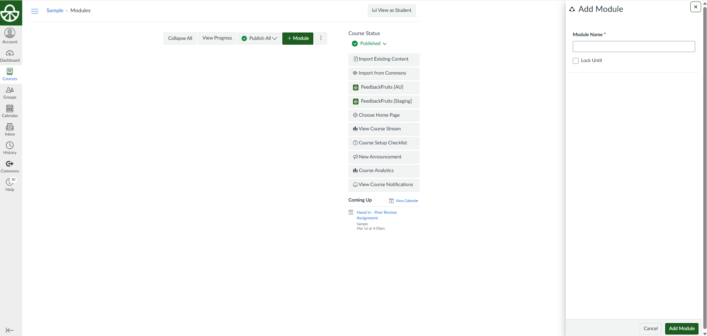707x336 pixels.
Task: Click the Sample breadcrumb link
Action: point(55,11)
